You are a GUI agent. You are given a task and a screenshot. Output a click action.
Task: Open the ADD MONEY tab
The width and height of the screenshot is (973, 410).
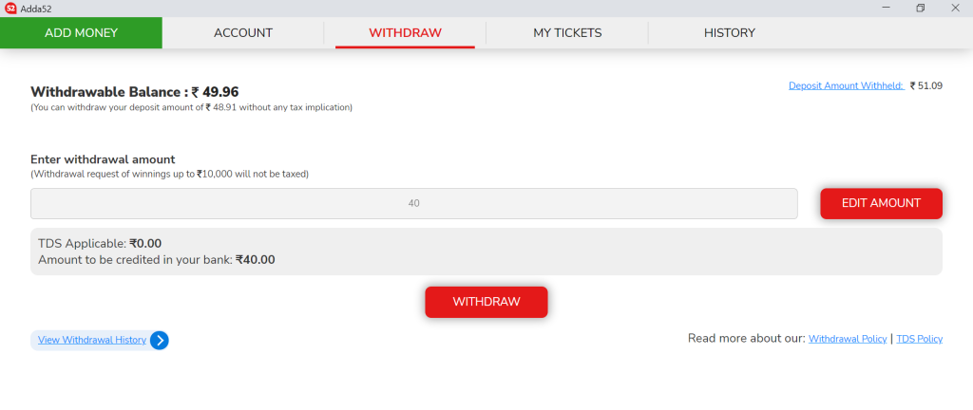82,33
